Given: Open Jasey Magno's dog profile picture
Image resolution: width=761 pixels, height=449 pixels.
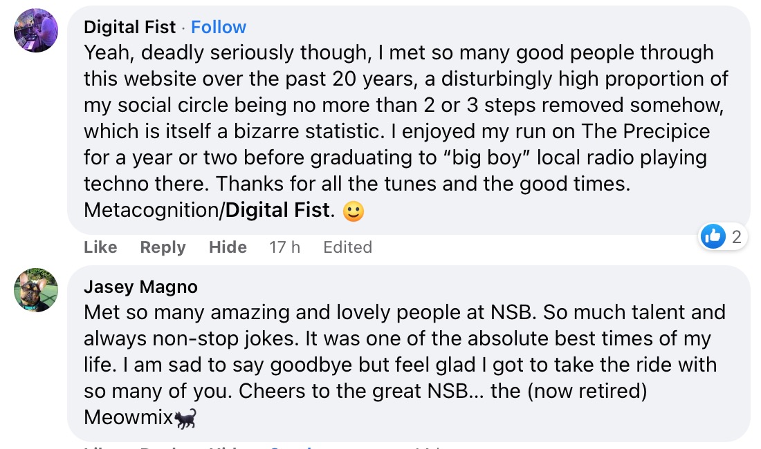Looking at the screenshot, I should pyautogui.click(x=36, y=290).
